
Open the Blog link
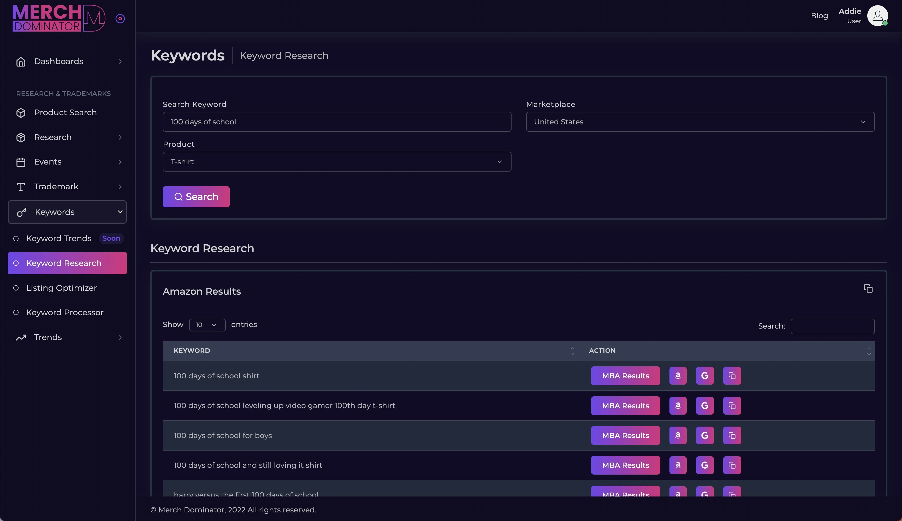point(819,16)
